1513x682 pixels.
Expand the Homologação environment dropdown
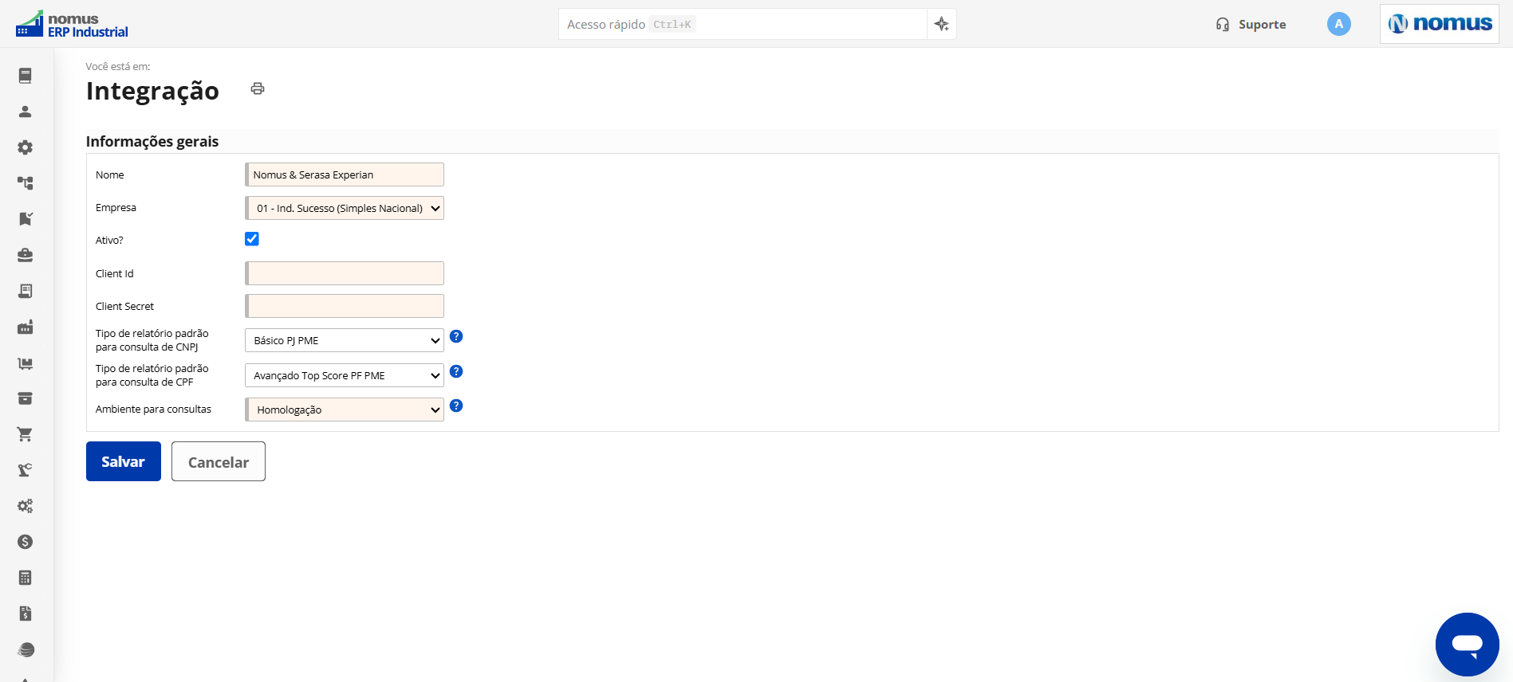pos(345,410)
